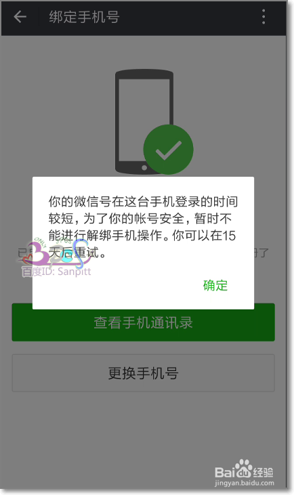Click the heart watermark logo graphic
Viewport: 294px width, 495px height.
pyautogui.click(x=54, y=253)
